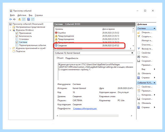The height and width of the screenshot is (132, 165).
Task: Close the event preview pane
Action: click(x=132, y=53)
